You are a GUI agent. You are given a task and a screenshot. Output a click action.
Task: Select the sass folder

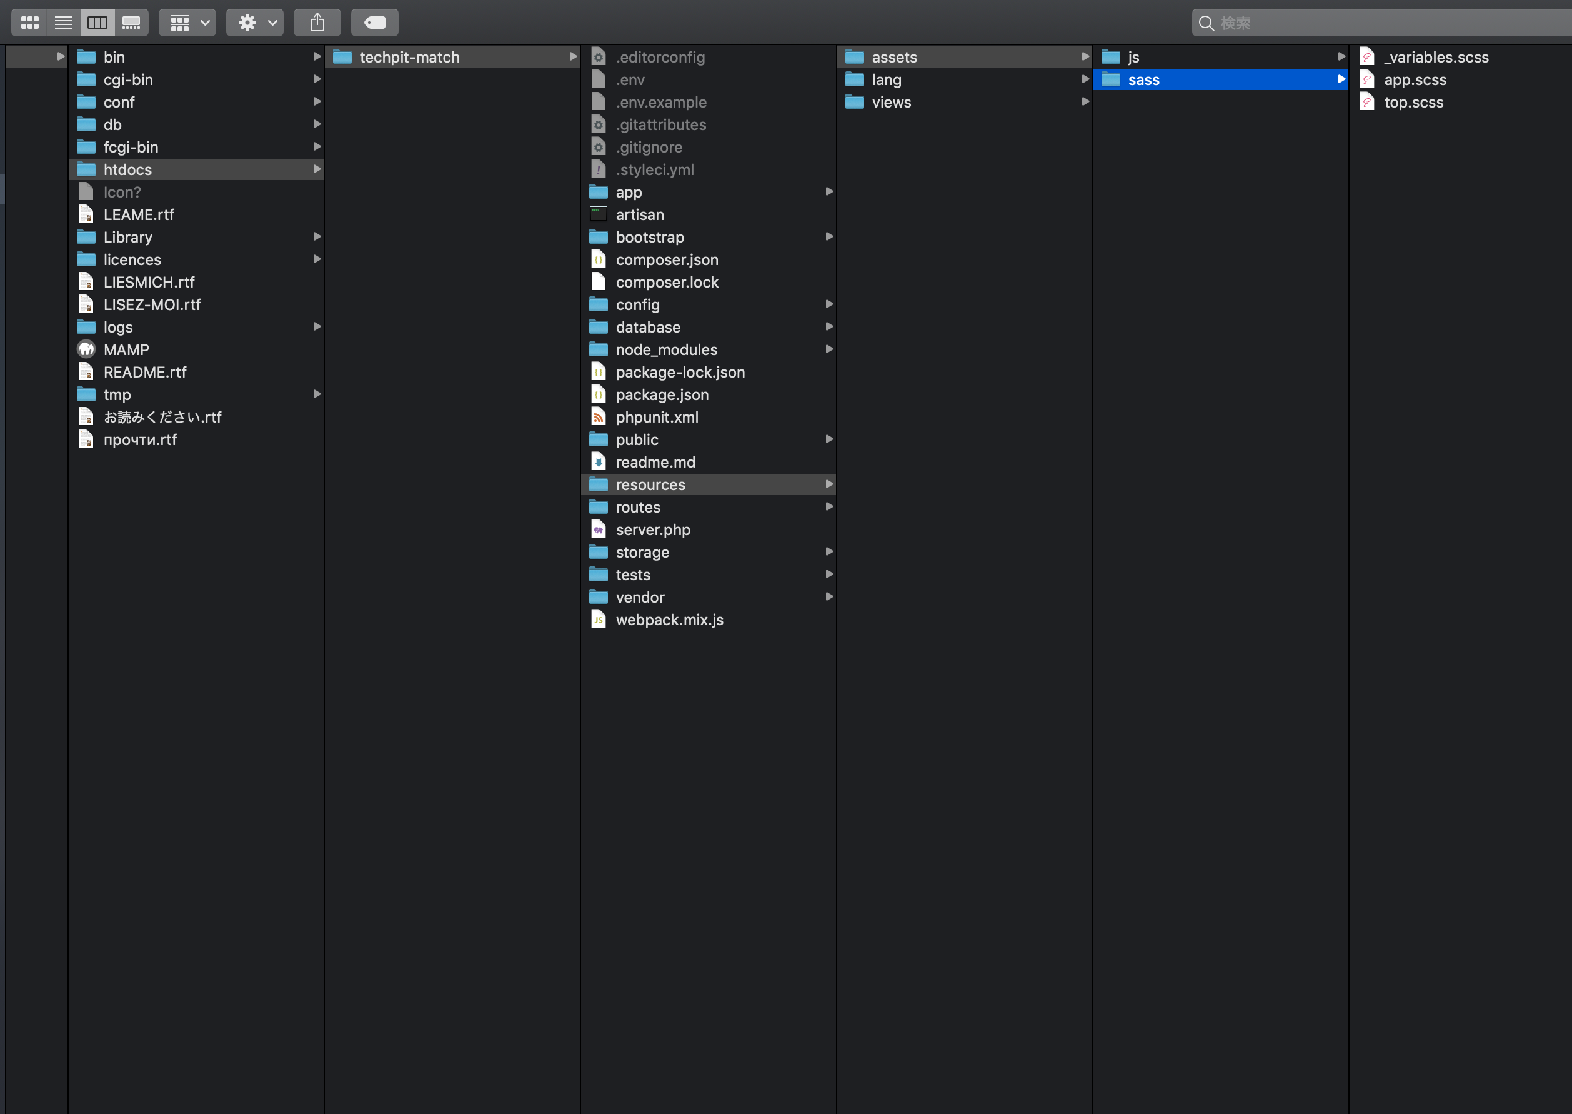pyautogui.click(x=1221, y=79)
